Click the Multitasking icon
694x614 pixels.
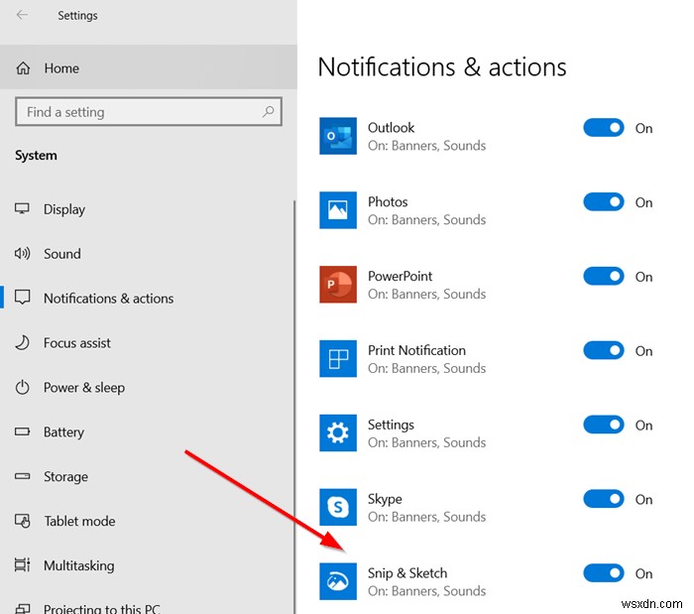coord(22,564)
